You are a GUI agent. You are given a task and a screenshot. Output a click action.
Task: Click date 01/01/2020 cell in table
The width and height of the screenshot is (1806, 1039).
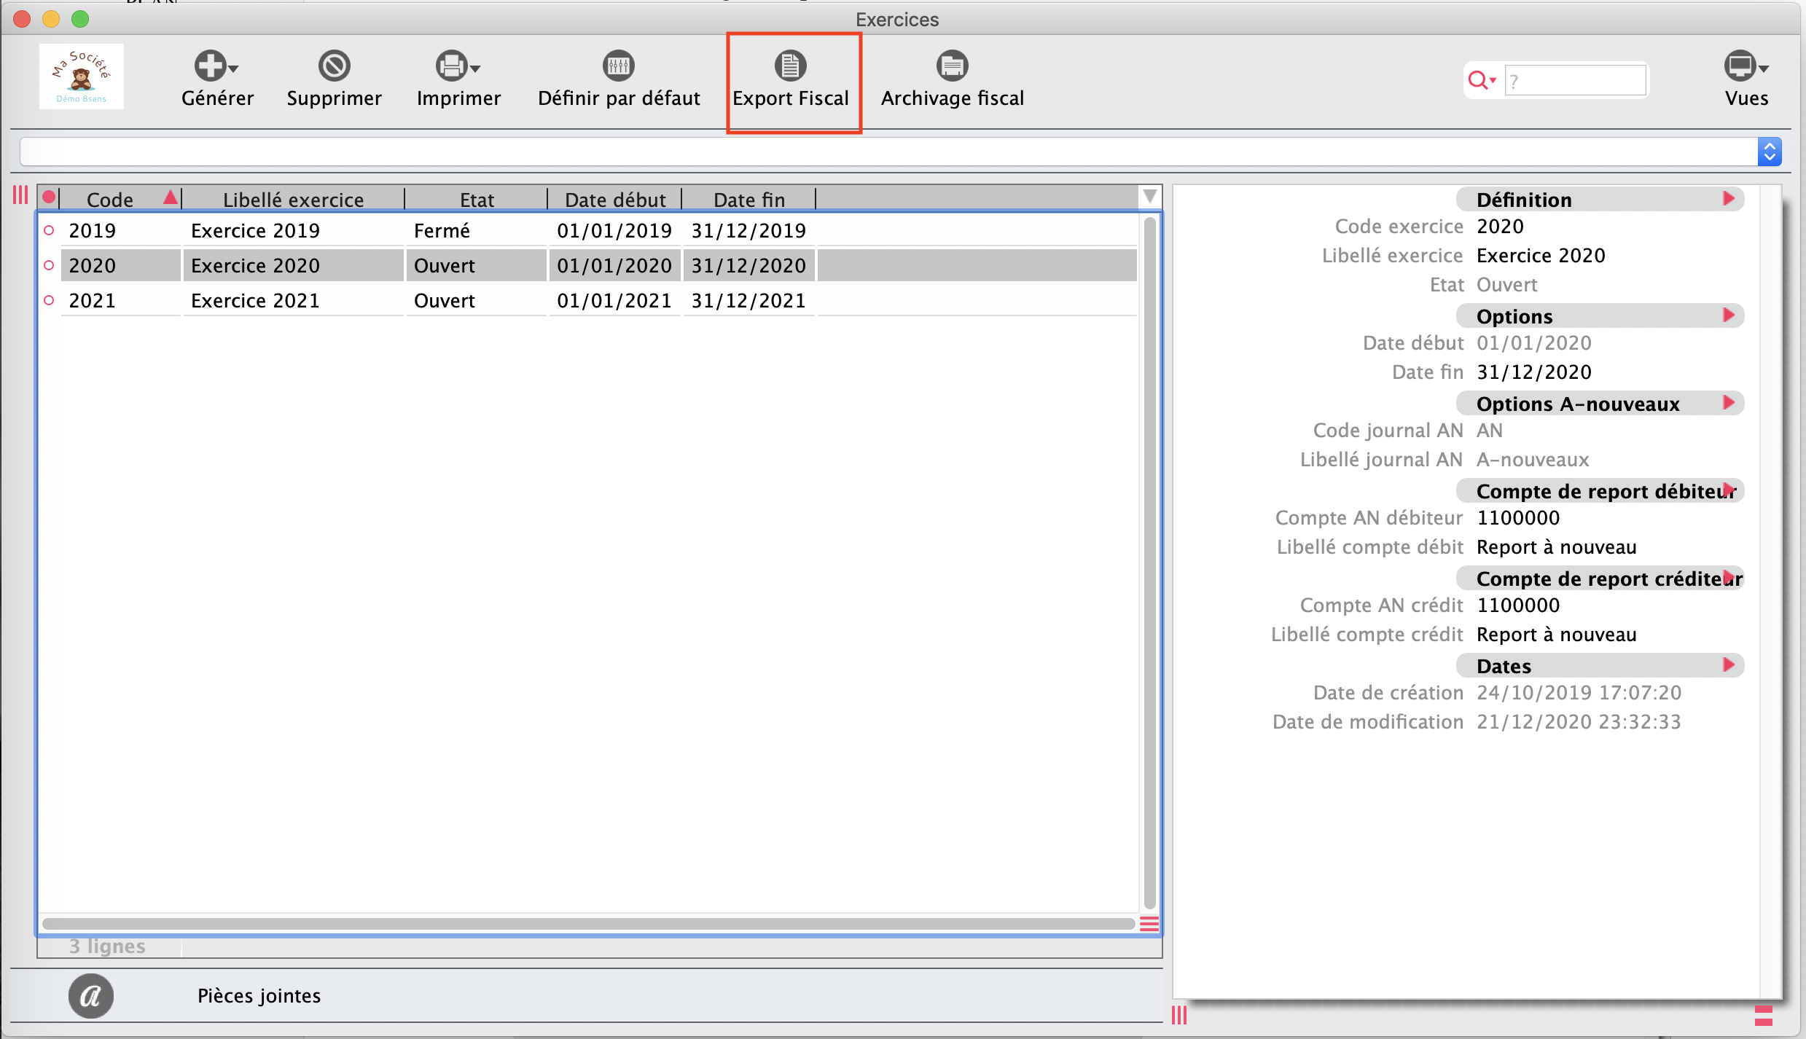(614, 265)
